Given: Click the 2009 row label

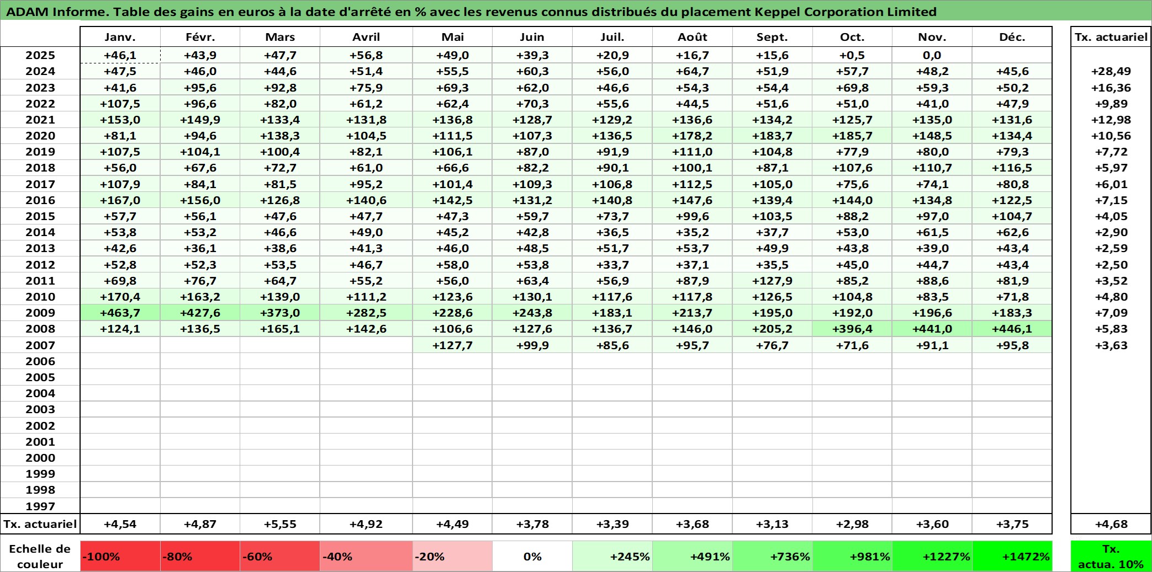Looking at the screenshot, I should pos(40,313).
